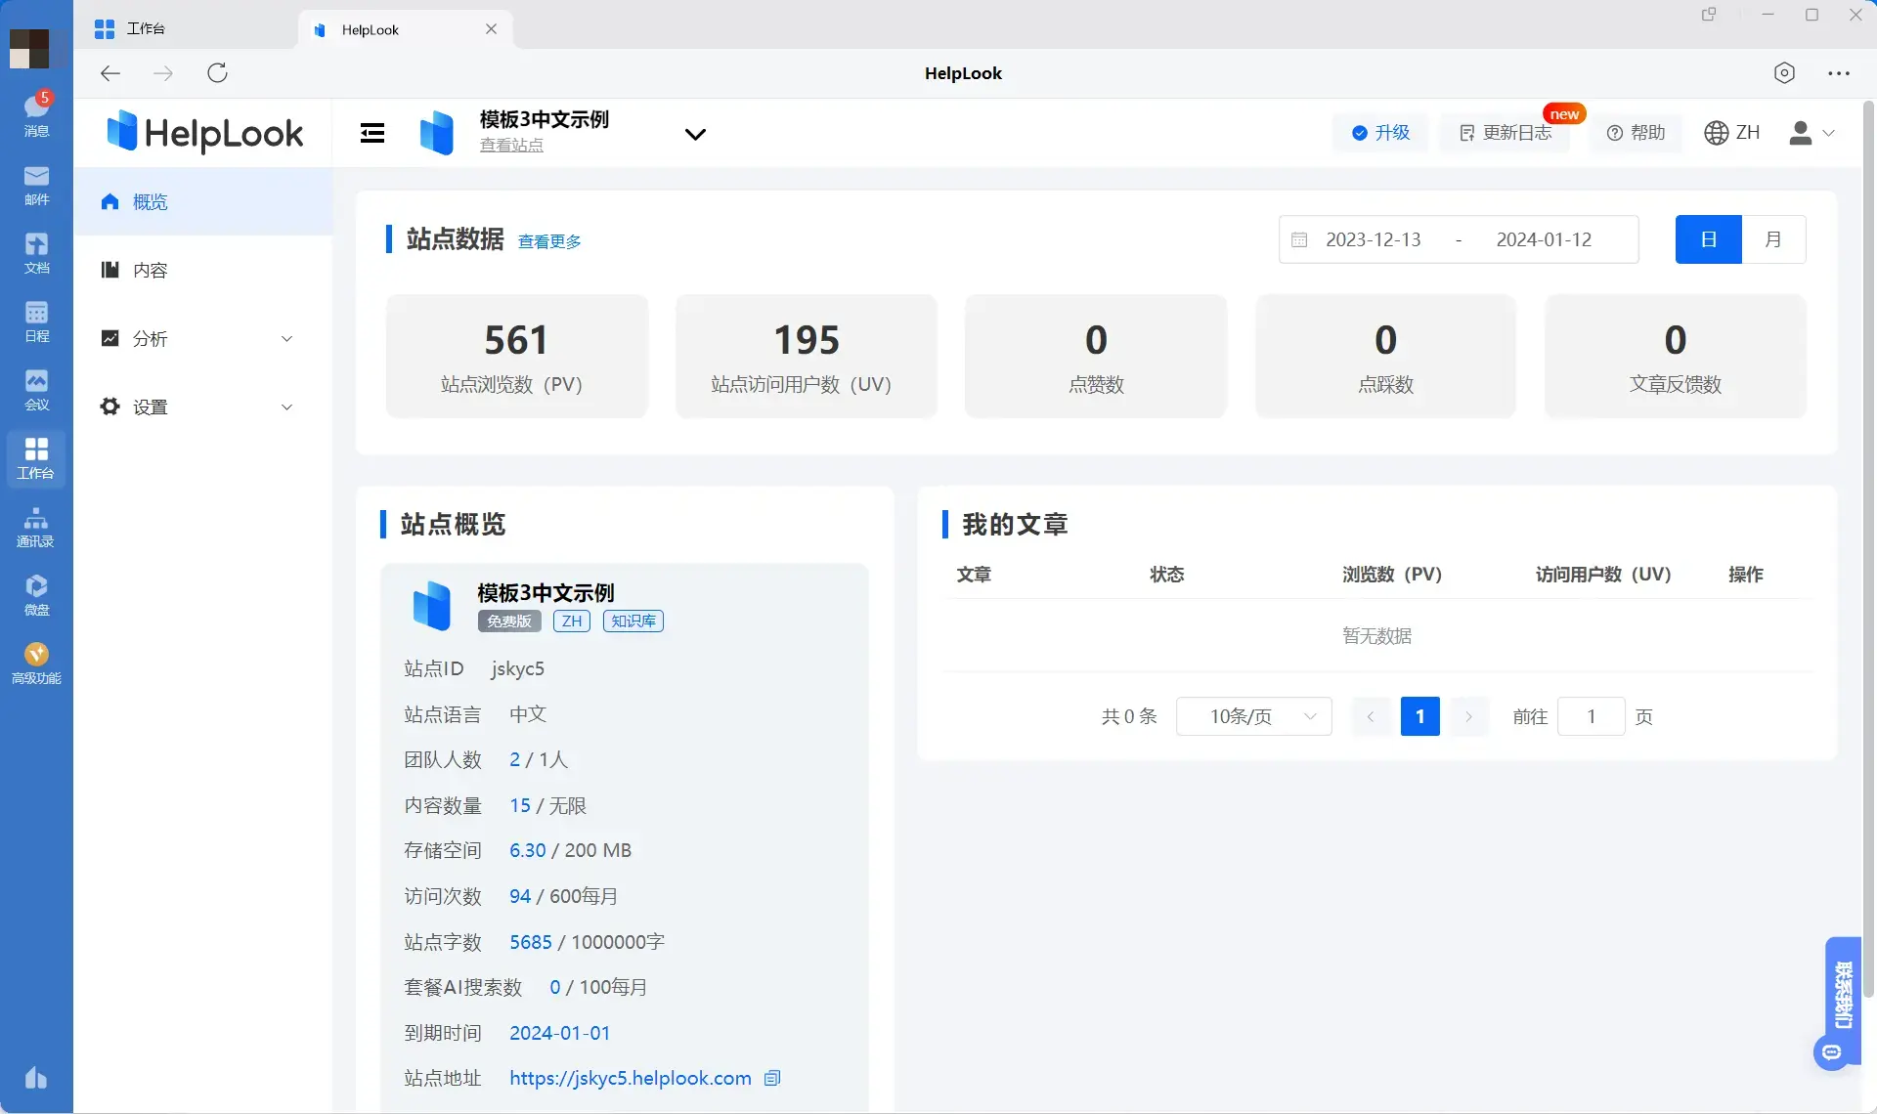The width and height of the screenshot is (1877, 1114).
Task: Switch site data to 日 view
Action: point(1708,239)
